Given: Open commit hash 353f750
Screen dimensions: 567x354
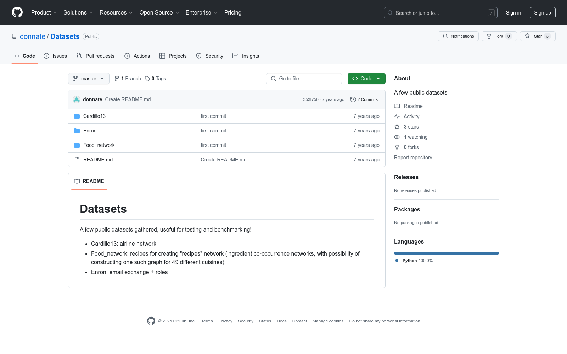Looking at the screenshot, I should click(311, 99).
